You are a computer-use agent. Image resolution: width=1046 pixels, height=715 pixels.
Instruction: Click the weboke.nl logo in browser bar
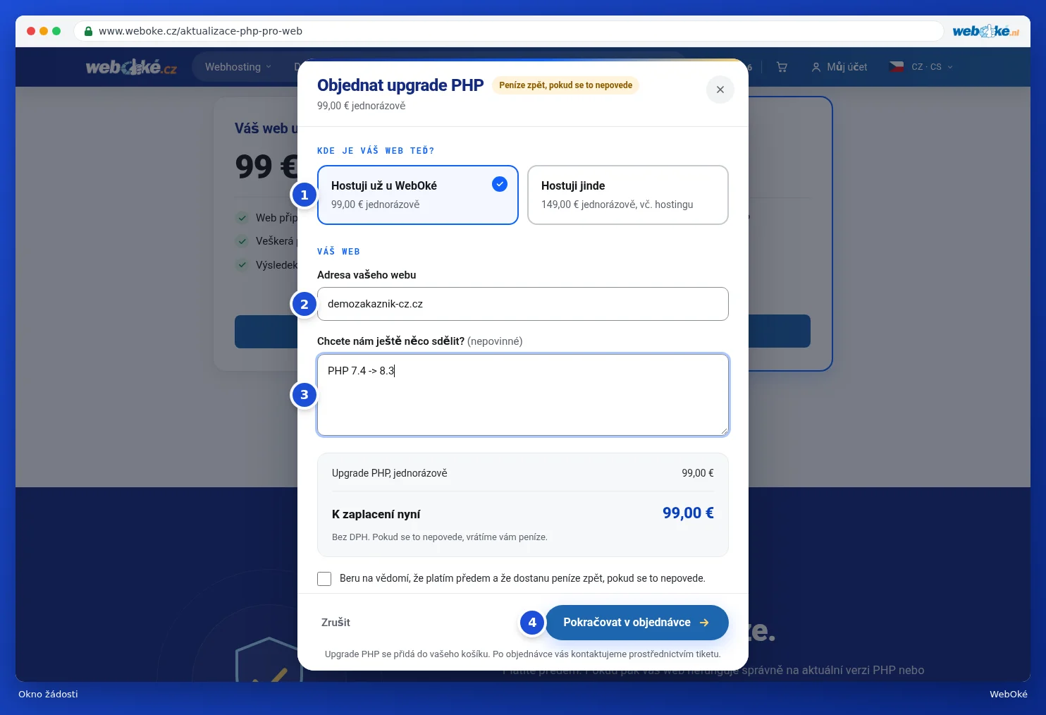coord(986,31)
